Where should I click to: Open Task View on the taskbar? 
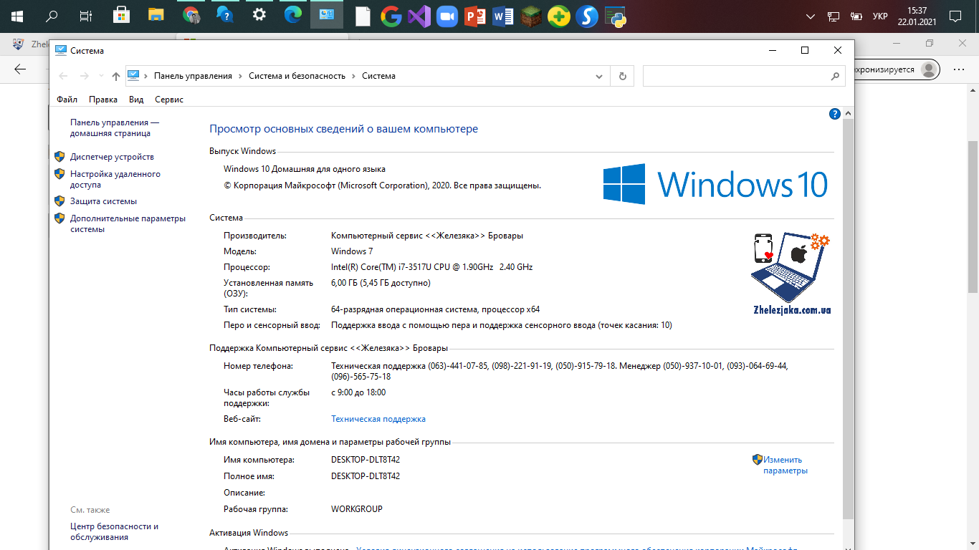click(85, 15)
